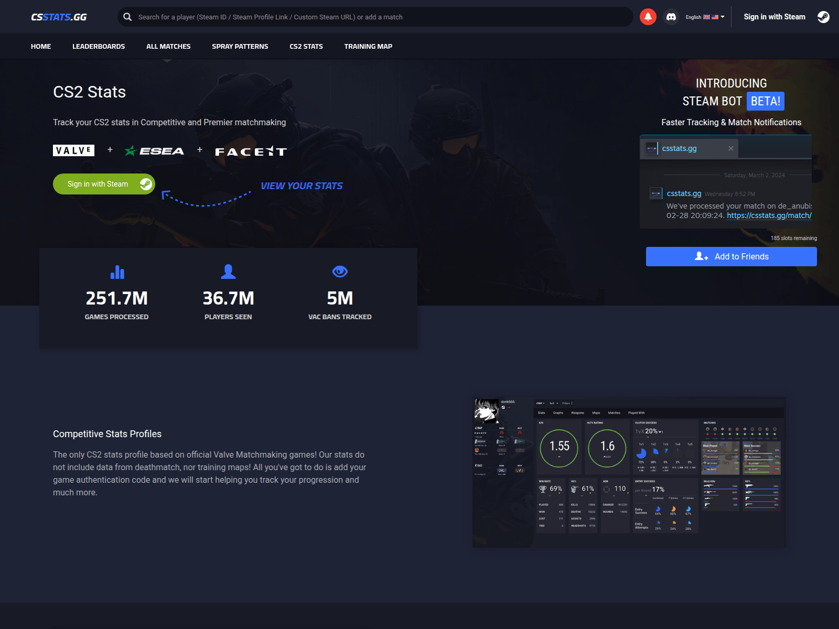Click VIEW YOUR STATS text

click(x=302, y=186)
